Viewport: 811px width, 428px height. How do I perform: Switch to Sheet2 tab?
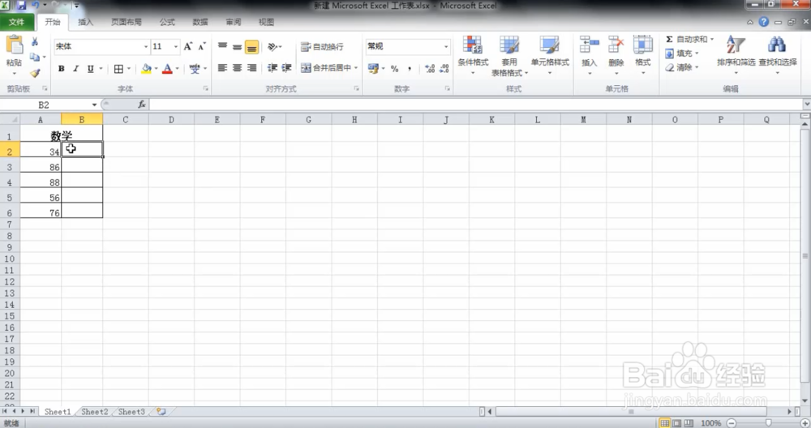pyautogui.click(x=95, y=412)
